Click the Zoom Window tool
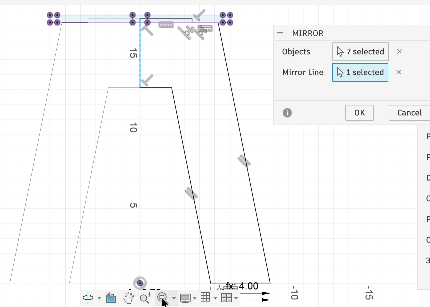The width and height of the screenshot is (430, 307). point(162,297)
